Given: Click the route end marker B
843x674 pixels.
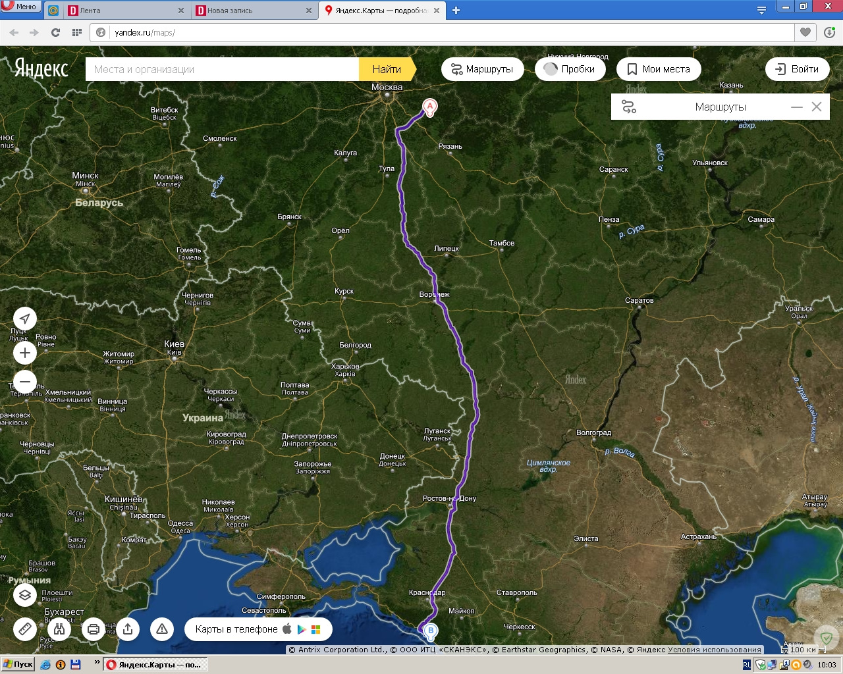Looking at the screenshot, I should coord(431,631).
